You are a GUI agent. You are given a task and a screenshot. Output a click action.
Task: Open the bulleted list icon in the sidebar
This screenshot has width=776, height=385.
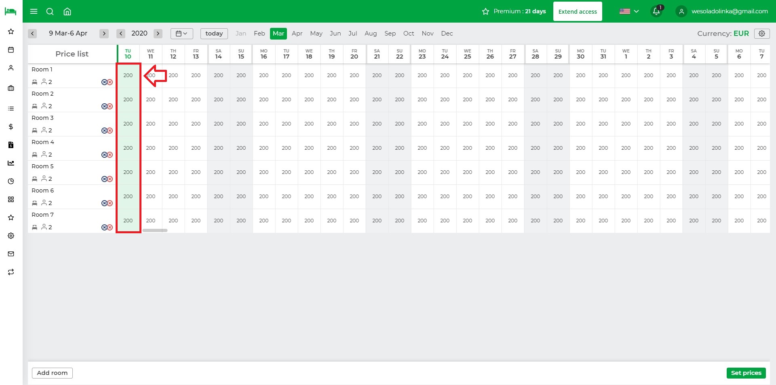tap(11, 109)
